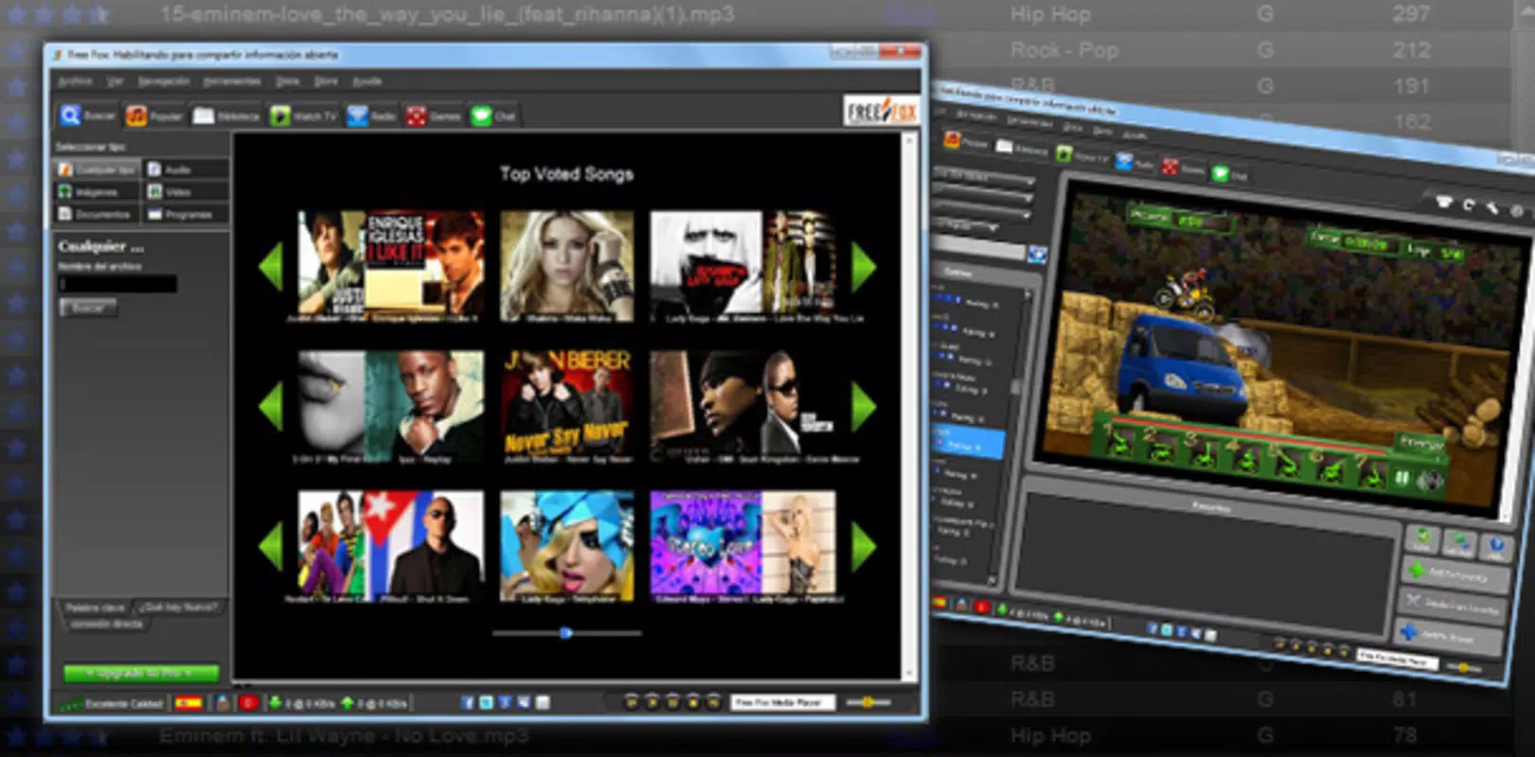Open the Buscar search tab
Screen dimensions: 1535x757
88,115
